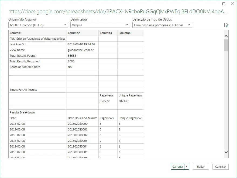
Task: Click the scroll up arrow of preview
Action: 226,36
